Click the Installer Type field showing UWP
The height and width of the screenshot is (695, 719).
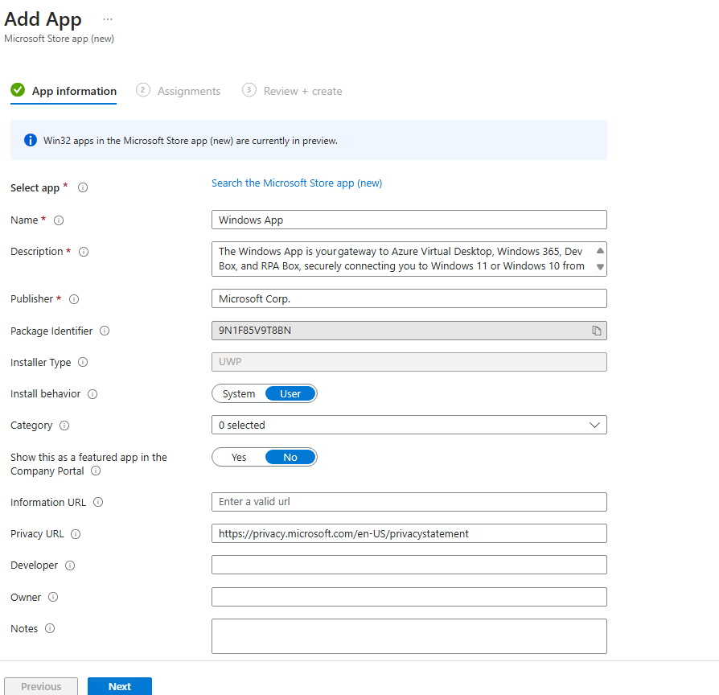click(409, 362)
